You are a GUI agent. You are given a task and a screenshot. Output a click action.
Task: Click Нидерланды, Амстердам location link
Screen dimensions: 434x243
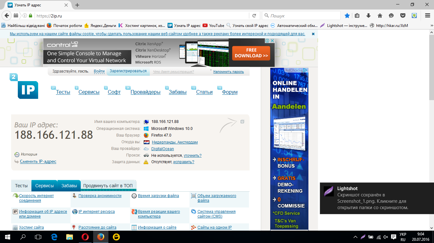coord(175,142)
